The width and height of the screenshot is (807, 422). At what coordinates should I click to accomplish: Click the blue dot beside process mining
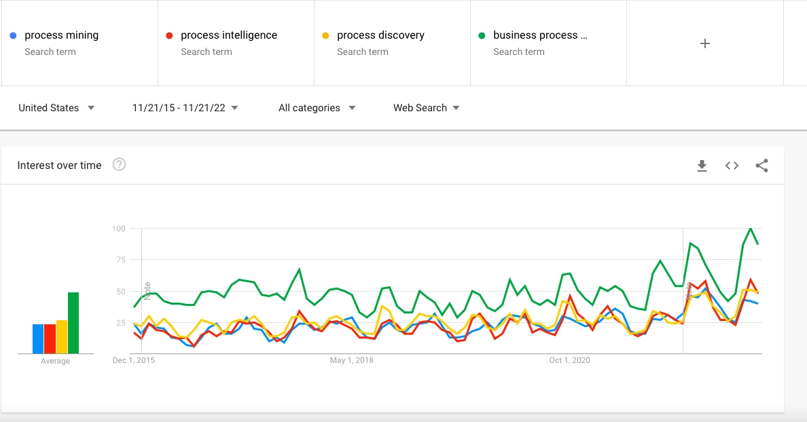coord(14,36)
